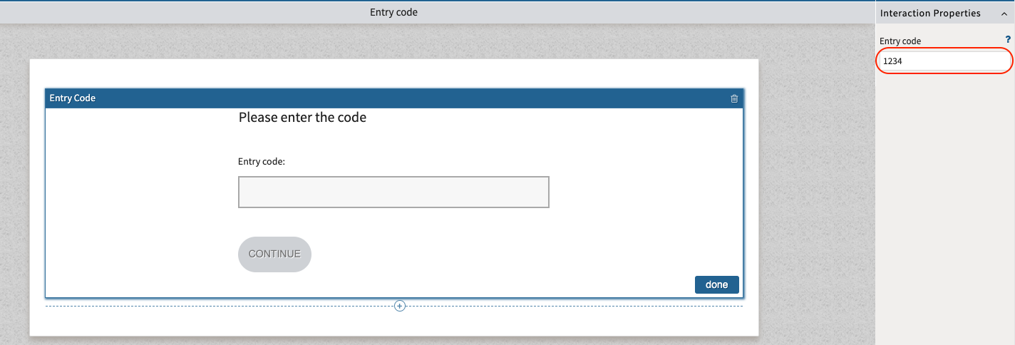Screen dimensions: 1015x345
Task: Click blank space left of the CONTINUE button
Action: (x=143, y=254)
